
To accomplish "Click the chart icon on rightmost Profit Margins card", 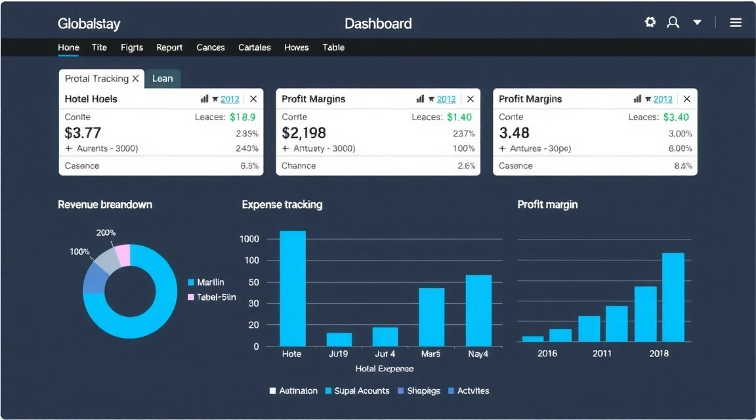I will [637, 98].
